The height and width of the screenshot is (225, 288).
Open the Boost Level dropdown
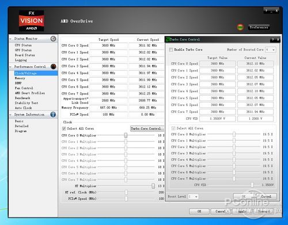(x=193, y=196)
